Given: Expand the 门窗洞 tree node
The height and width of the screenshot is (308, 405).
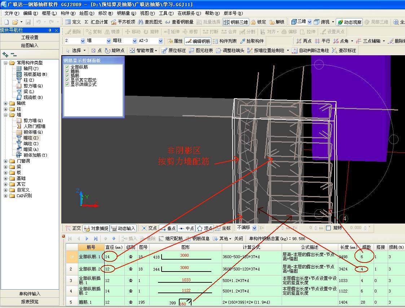Looking at the screenshot, I should tap(6, 161).
